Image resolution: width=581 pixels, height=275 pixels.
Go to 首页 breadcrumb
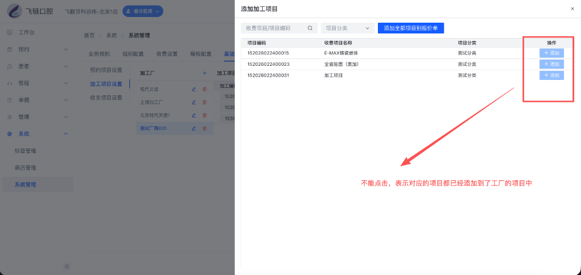coord(89,36)
